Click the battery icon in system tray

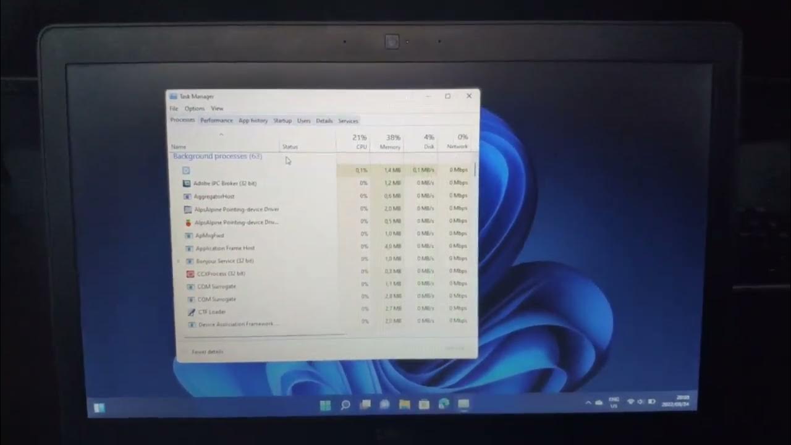[651, 402]
